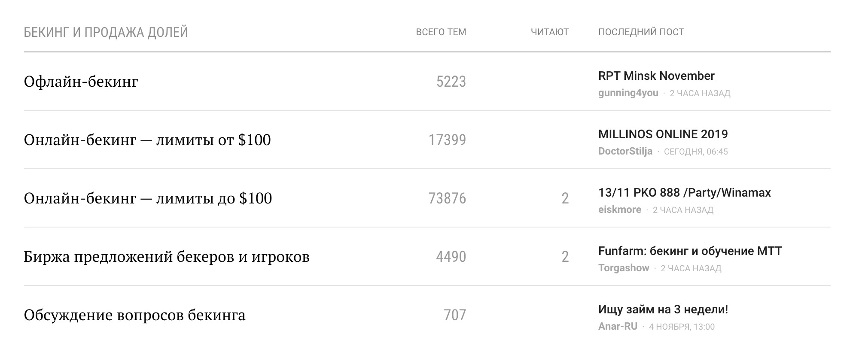859x358 pixels.
Task: Open Funfarm: бекинг и обучение МТТ post
Action: pos(690,251)
